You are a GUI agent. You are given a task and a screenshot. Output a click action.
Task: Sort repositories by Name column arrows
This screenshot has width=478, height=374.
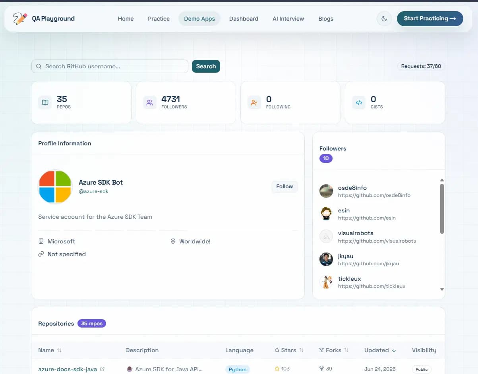click(59, 350)
